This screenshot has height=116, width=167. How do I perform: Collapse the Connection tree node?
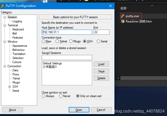tap(5, 66)
